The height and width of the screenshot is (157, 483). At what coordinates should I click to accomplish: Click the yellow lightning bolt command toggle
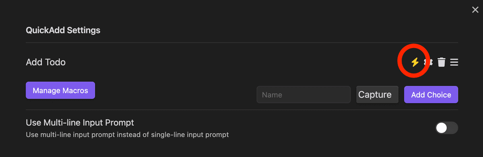click(415, 62)
